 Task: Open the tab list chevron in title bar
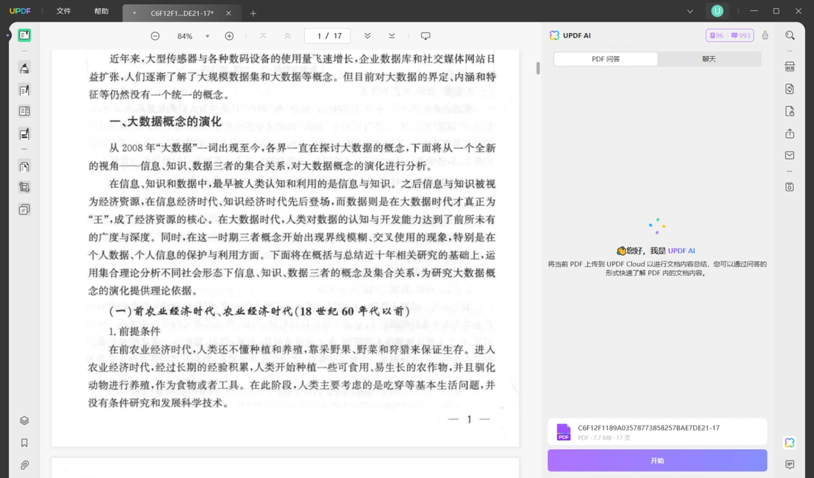(691, 12)
